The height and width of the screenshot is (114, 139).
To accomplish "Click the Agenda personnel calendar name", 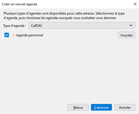I will point(30,35).
